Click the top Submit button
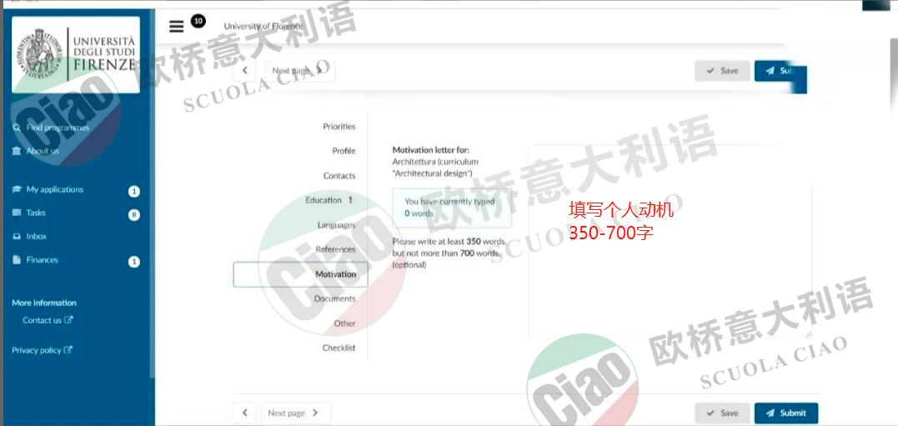 [780, 71]
